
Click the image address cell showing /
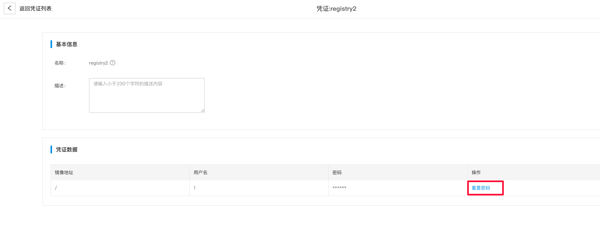[120, 188]
